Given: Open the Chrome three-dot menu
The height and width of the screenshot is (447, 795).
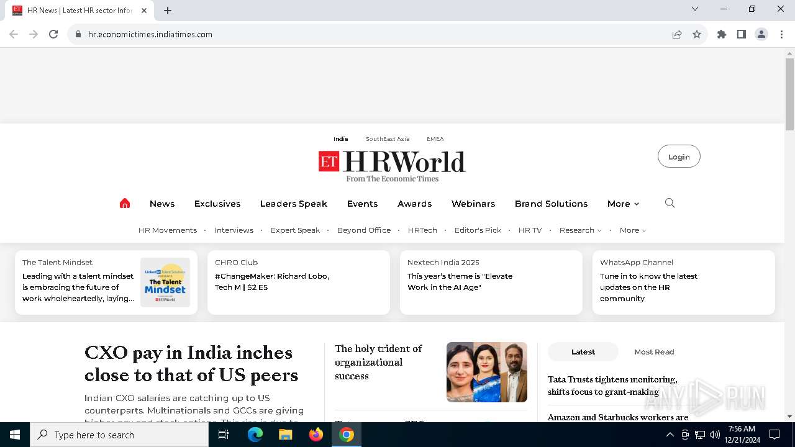Looking at the screenshot, I should 781,34.
